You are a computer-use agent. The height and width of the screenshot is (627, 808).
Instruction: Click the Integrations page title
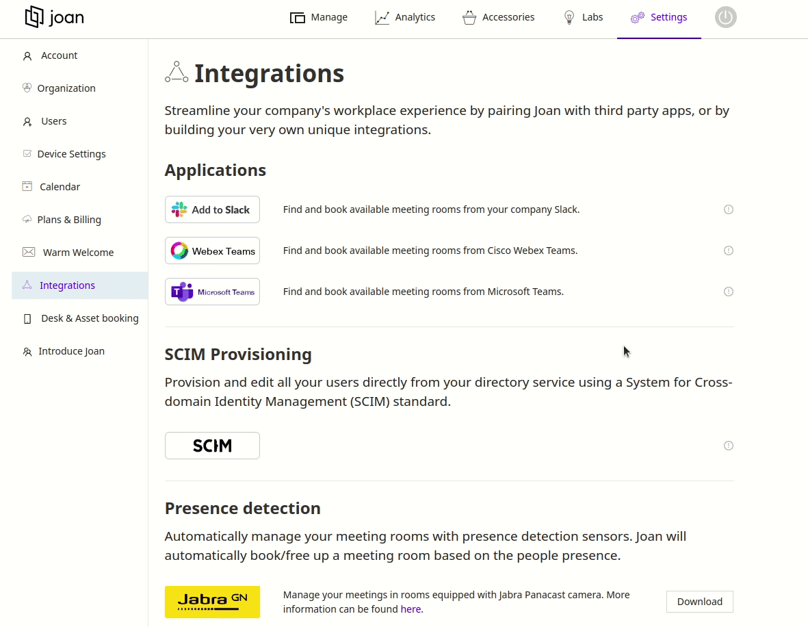269,73
